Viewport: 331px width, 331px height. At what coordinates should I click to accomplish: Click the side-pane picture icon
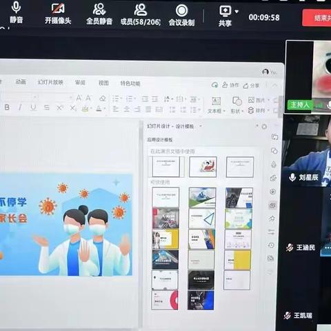click(x=271, y=259)
